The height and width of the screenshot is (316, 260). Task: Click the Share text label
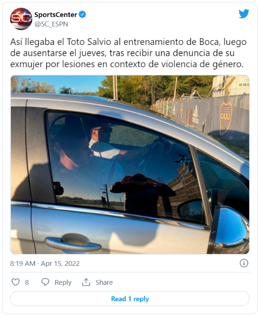pyautogui.click(x=104, y=282)
